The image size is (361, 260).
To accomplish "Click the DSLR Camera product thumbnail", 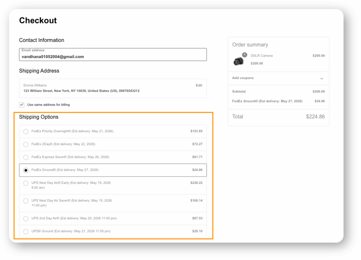I will [238, 61].
